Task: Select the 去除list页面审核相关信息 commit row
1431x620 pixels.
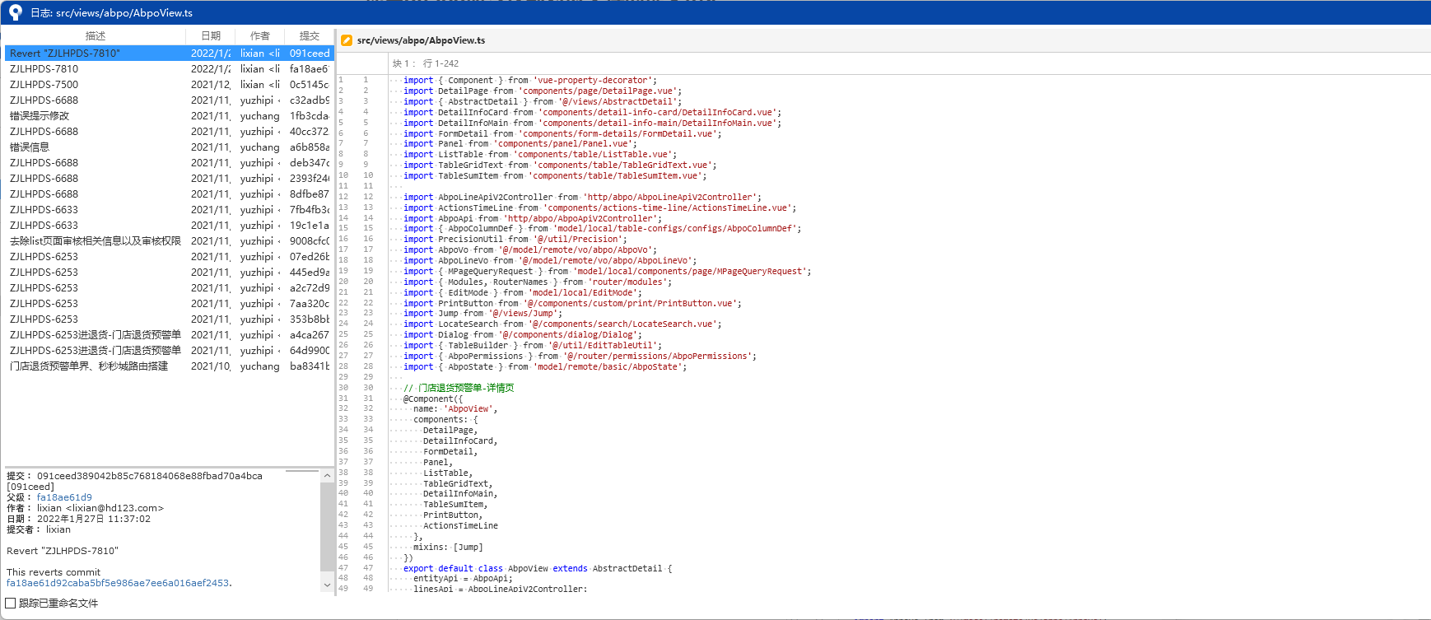Action: 168,241
